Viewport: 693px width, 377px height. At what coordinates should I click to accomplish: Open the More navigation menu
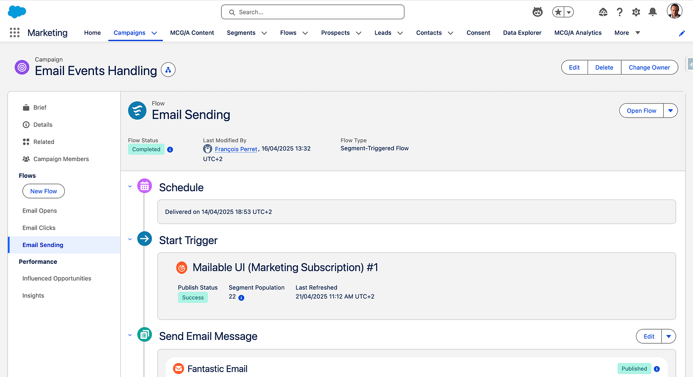[x=627, y=33]
